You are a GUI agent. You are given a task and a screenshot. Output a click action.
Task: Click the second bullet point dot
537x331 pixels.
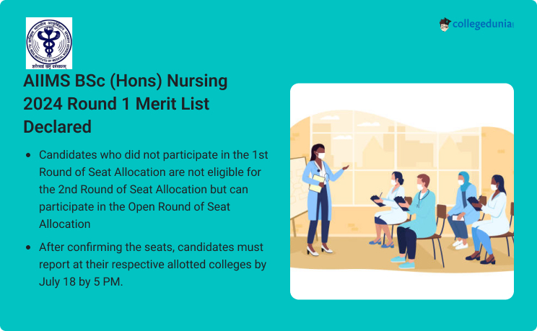28,247
